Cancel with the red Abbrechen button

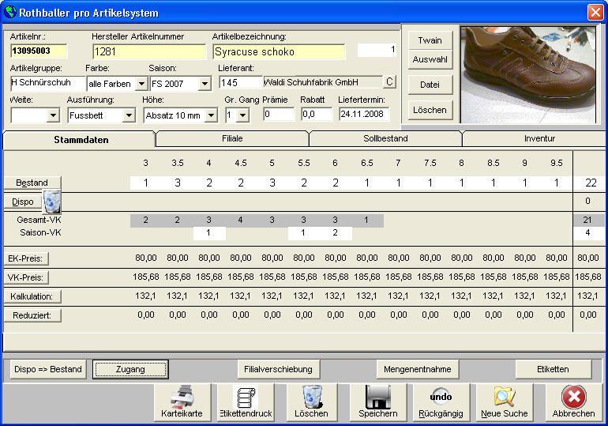tap(573, 402)
